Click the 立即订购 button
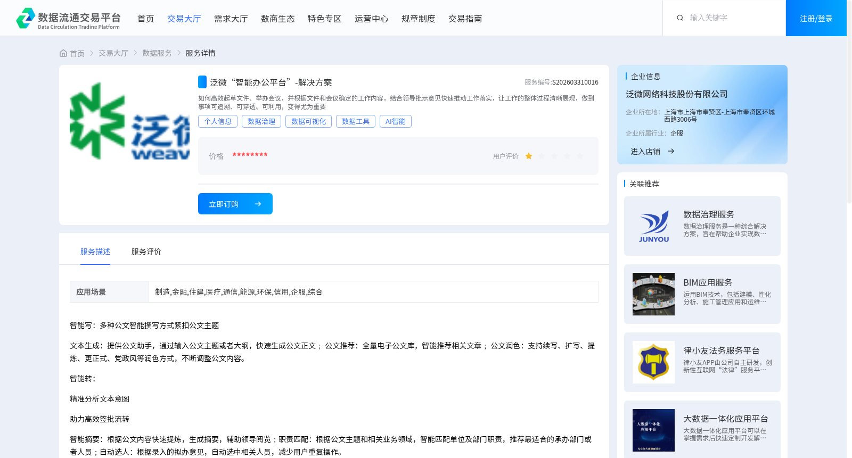852x458 pixels. coord(235,204)
